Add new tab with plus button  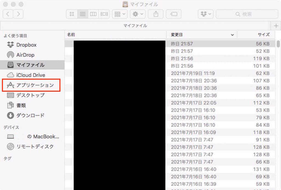click(276, 26)
